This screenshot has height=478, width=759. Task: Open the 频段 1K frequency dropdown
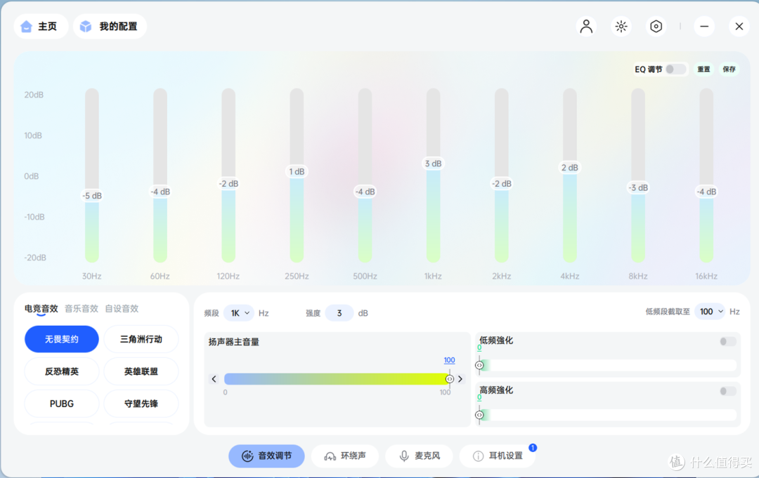(239, 313)
